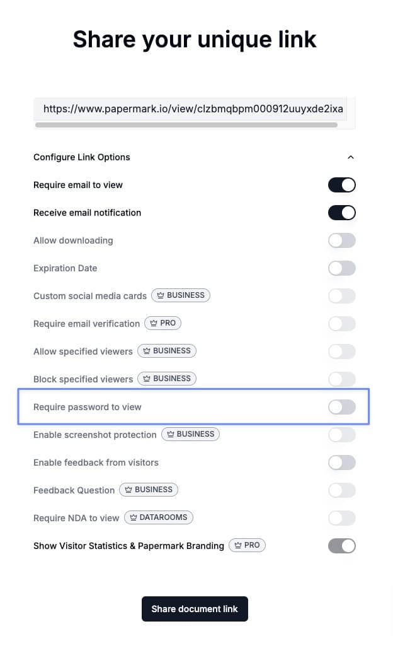Click the Share document link button
Viewport: 393px width, 655px height.
tap(195, 608)
